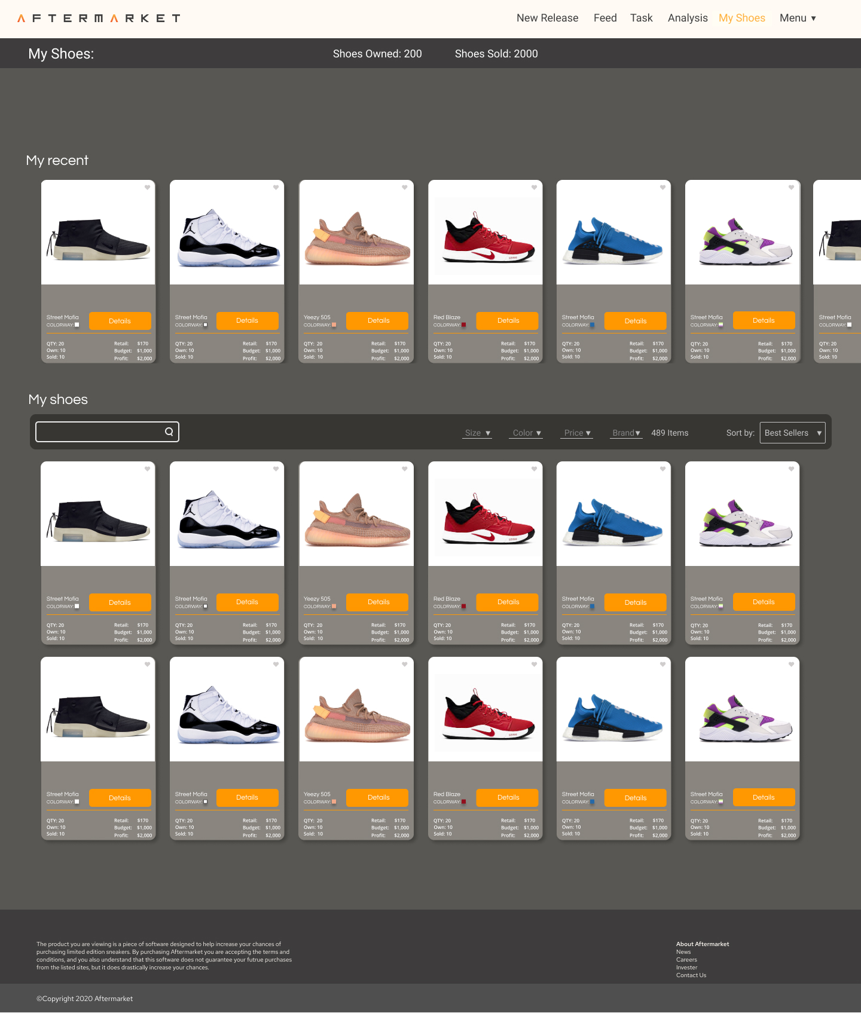Favorite the black high-top shoe in My recent
This screenshot has height=1013, width=861.
tap(147, 188)
